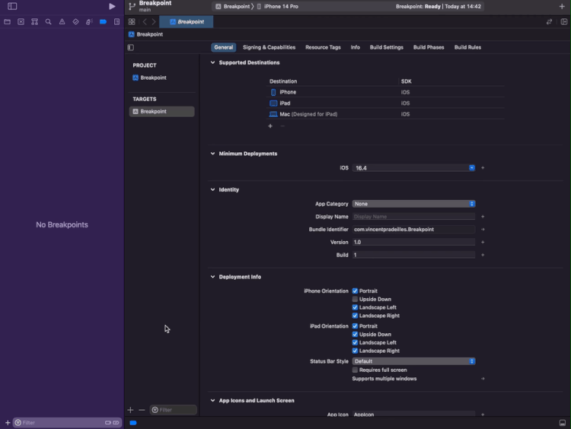This screenshot has width=571, height=429.
Task: Open the Debug navigator
Action: pos(89,22)
